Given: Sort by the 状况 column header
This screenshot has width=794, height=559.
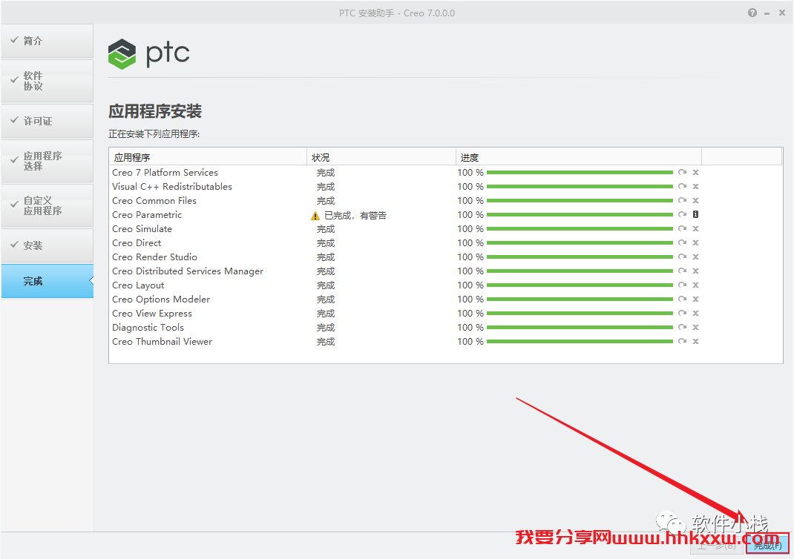Looking at the screenshot, I should click(x=381, y=157).
